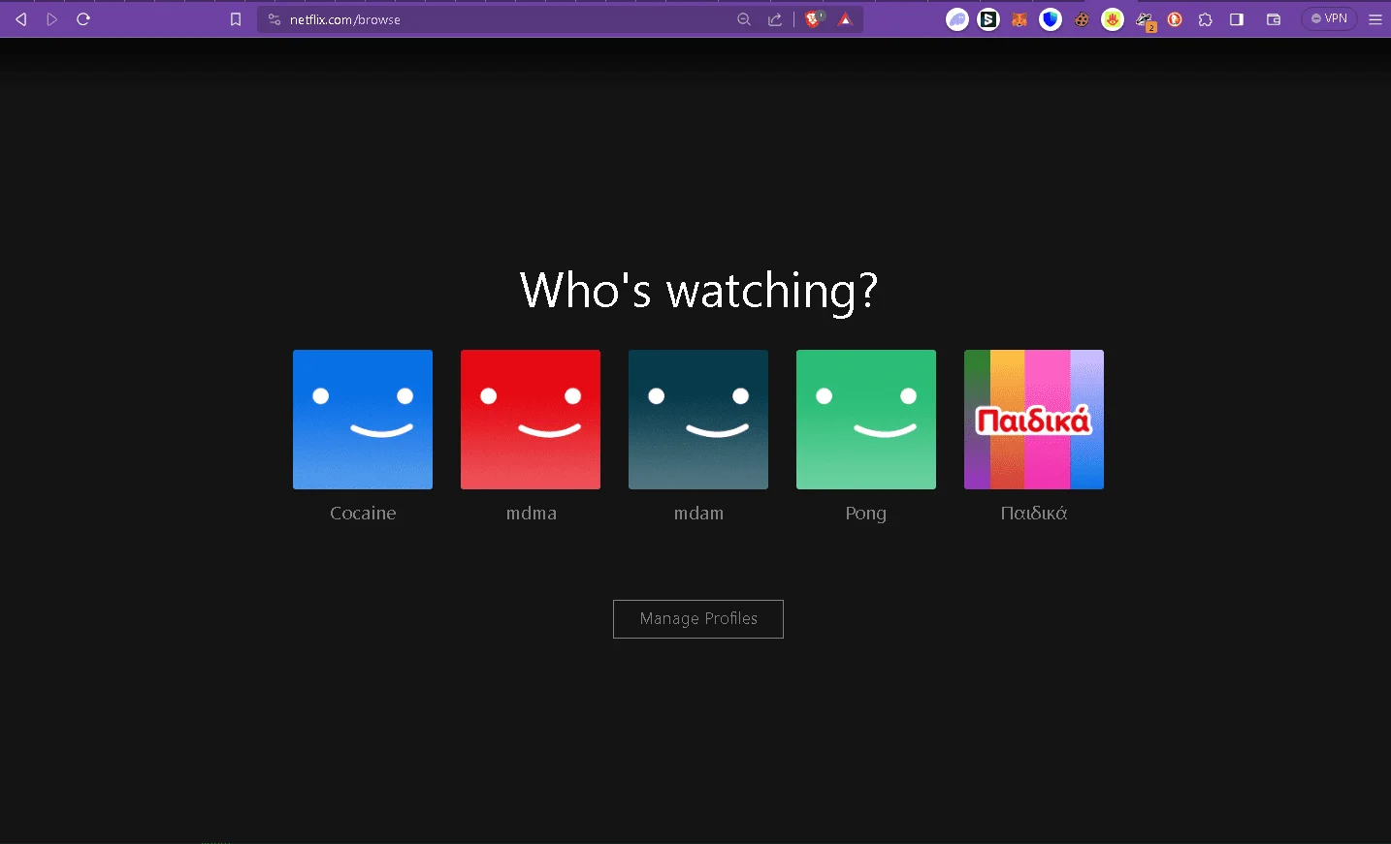Image resolution: width=1391 pixels, height=844 pixels.
Task: Bookmark this page
Action: (x=236, y=19)
